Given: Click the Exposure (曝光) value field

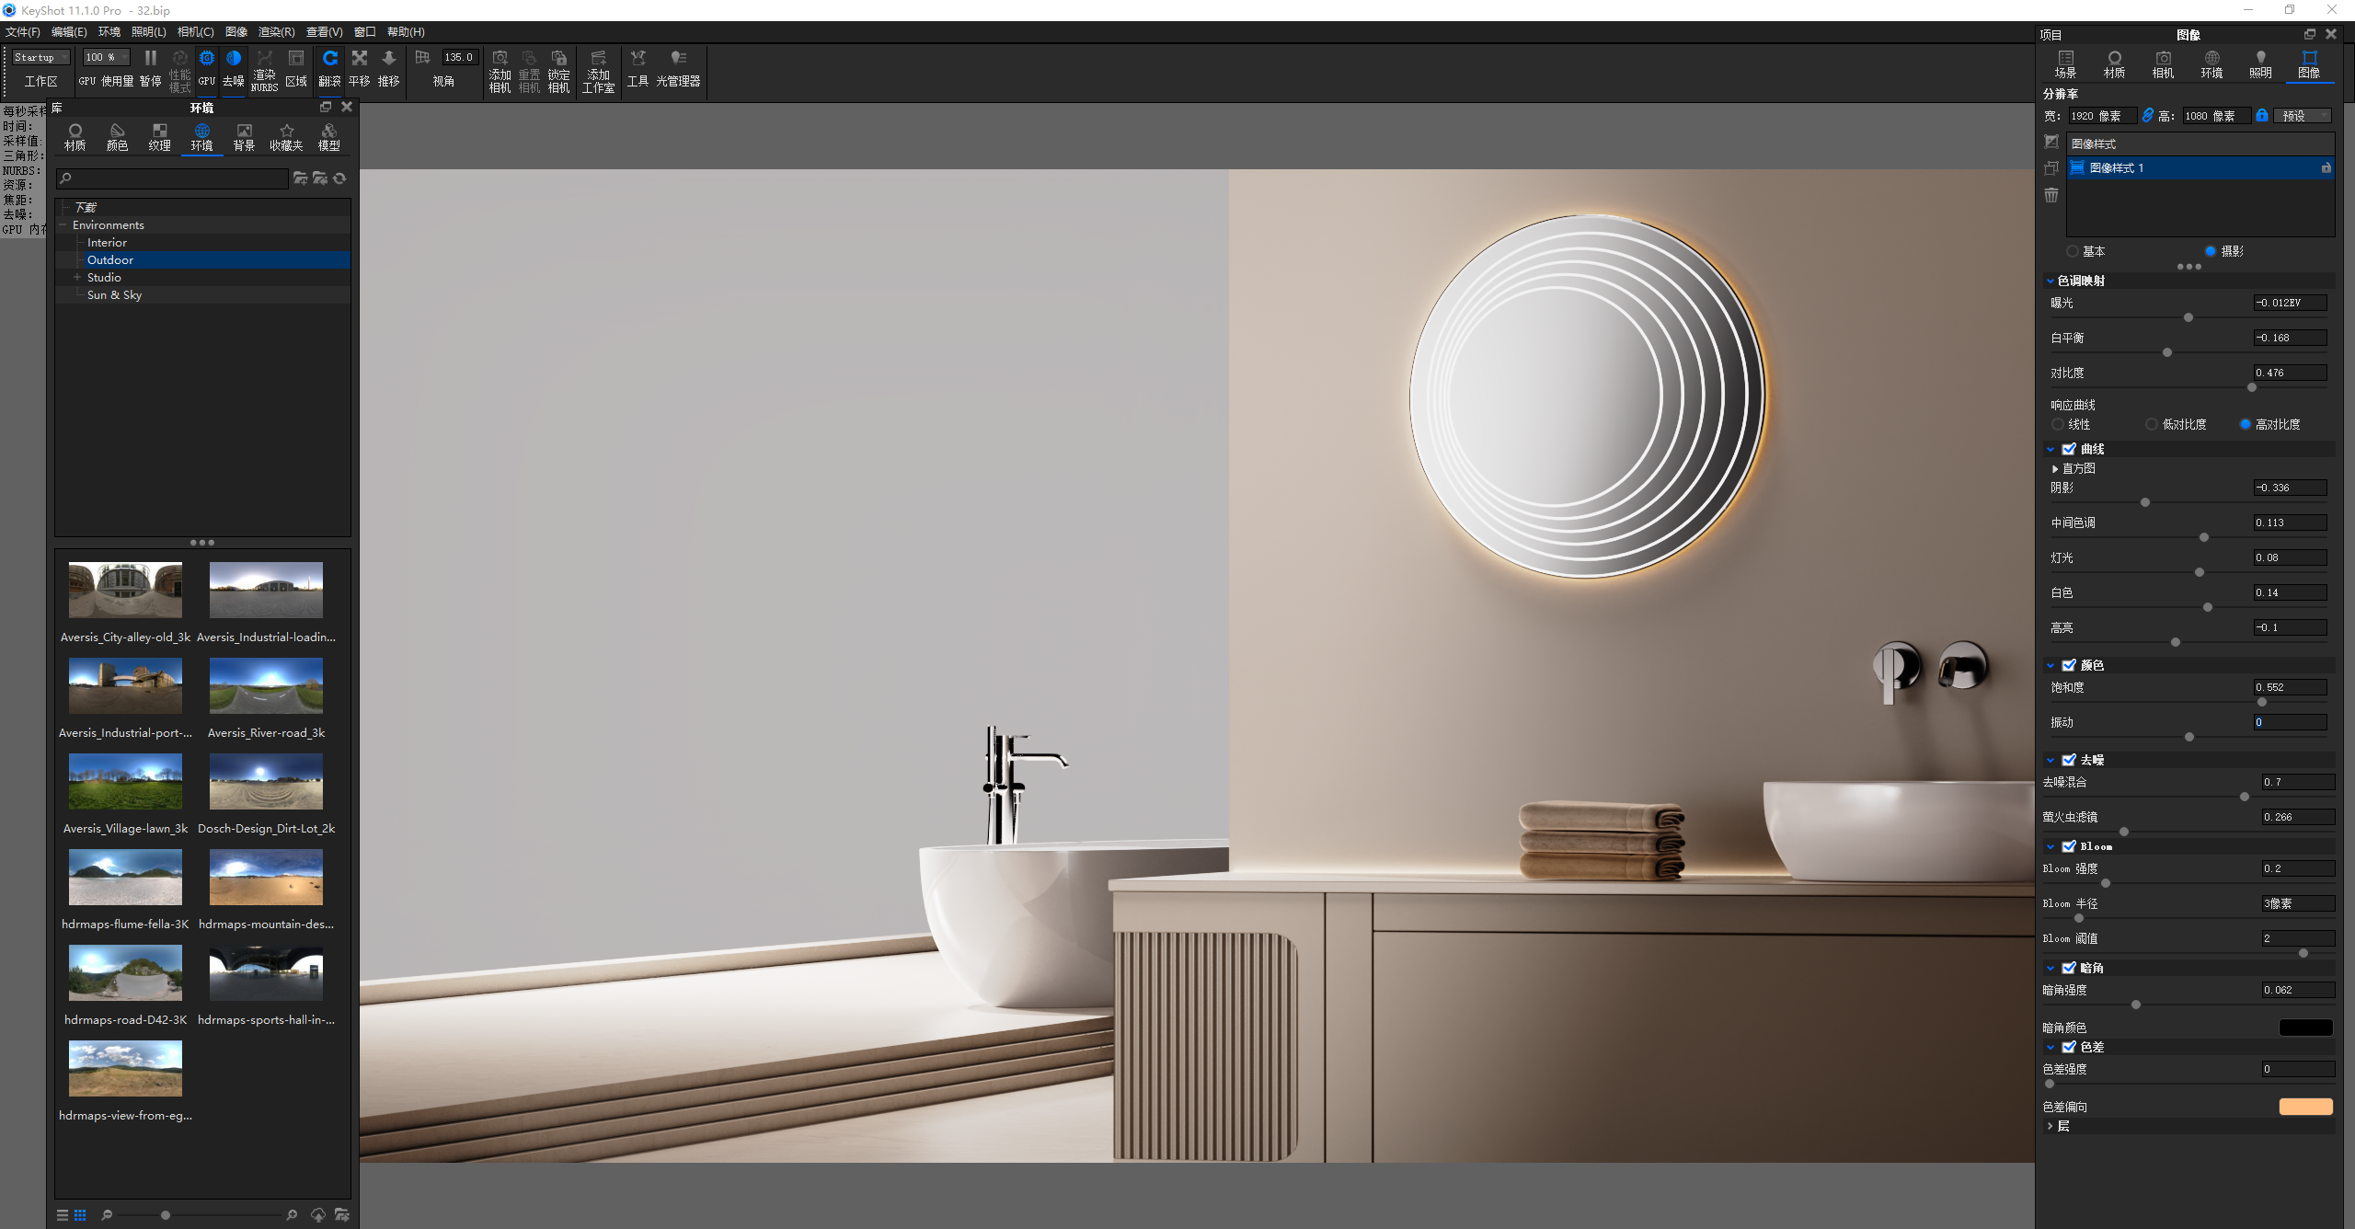Looking at the screenshot, I should (x=2290, y=303).
